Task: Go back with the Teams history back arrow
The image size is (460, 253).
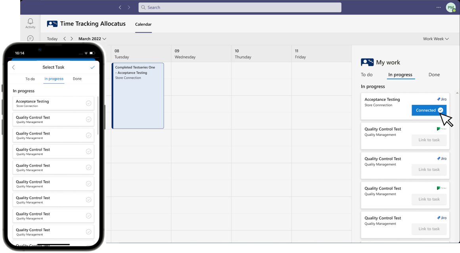Action: (x=120, y=7)
